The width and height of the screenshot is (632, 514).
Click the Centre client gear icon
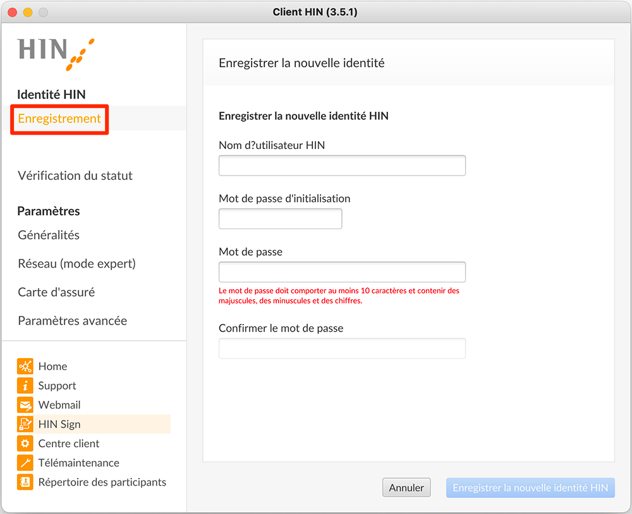(x=25, y=443)
